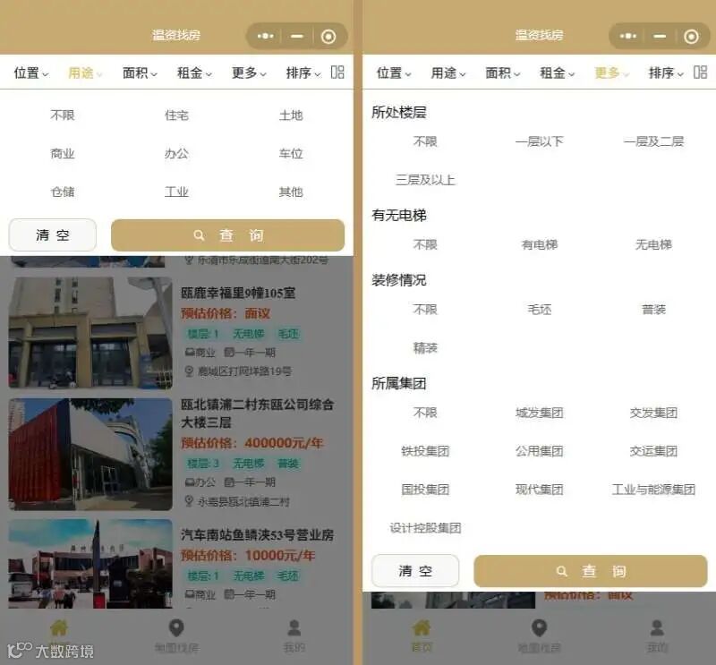Choose 城发集团 group option
The height and width of the screenshot is (665, 716).
[540, 413]
